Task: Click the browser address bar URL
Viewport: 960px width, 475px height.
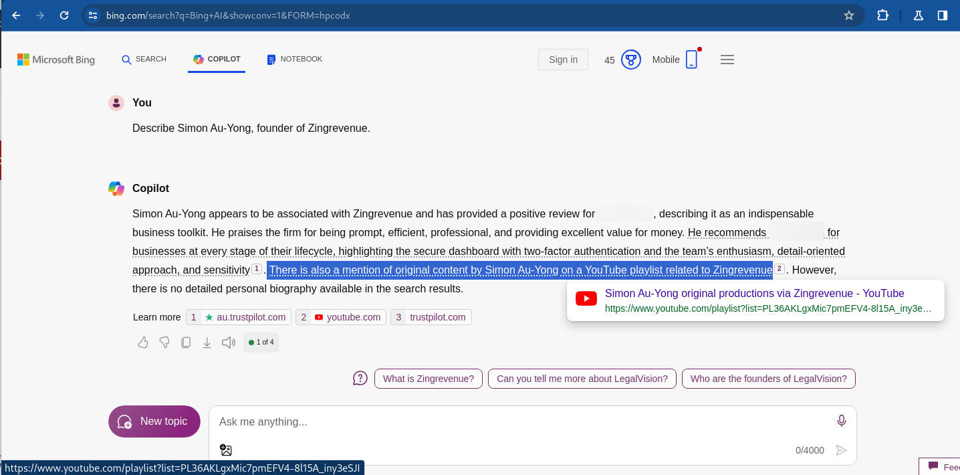Action: (x=228, y=15)
